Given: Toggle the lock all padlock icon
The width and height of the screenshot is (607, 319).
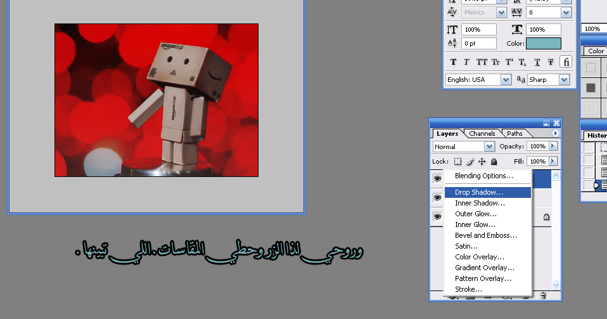Looking at the screenshot, I should pos(494,162).
